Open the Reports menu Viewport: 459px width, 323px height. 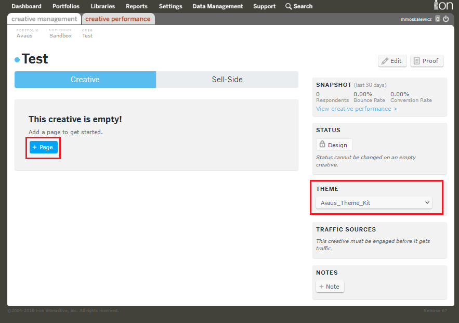click(x=137, y=6)
